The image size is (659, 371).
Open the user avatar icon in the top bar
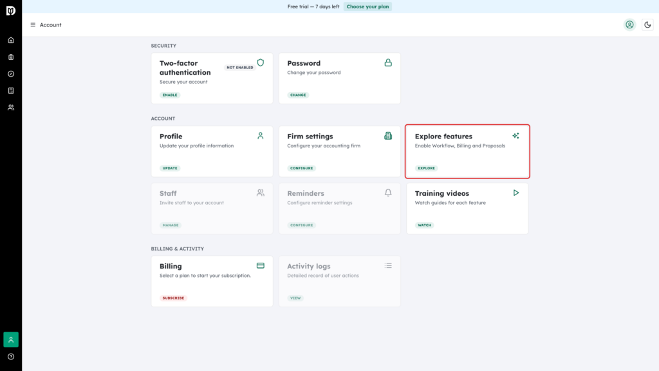629,25
